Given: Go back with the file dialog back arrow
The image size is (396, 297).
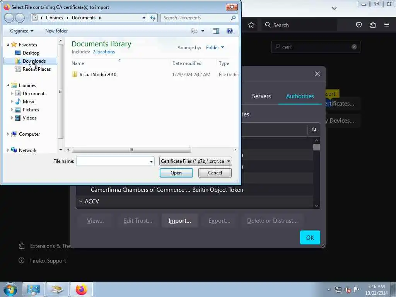Looking at the screenshot, I should pyautogui.click(x=9, y=18).
